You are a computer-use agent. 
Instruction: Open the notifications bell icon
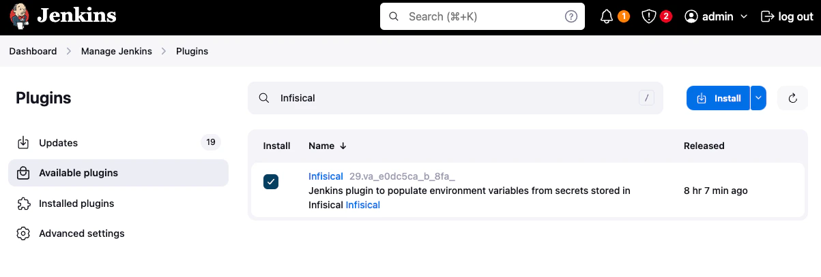(607, 16)
